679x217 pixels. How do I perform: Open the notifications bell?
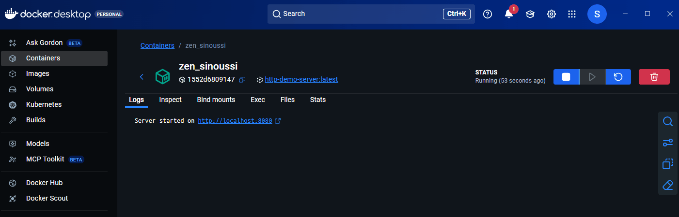tap(508, 14)
